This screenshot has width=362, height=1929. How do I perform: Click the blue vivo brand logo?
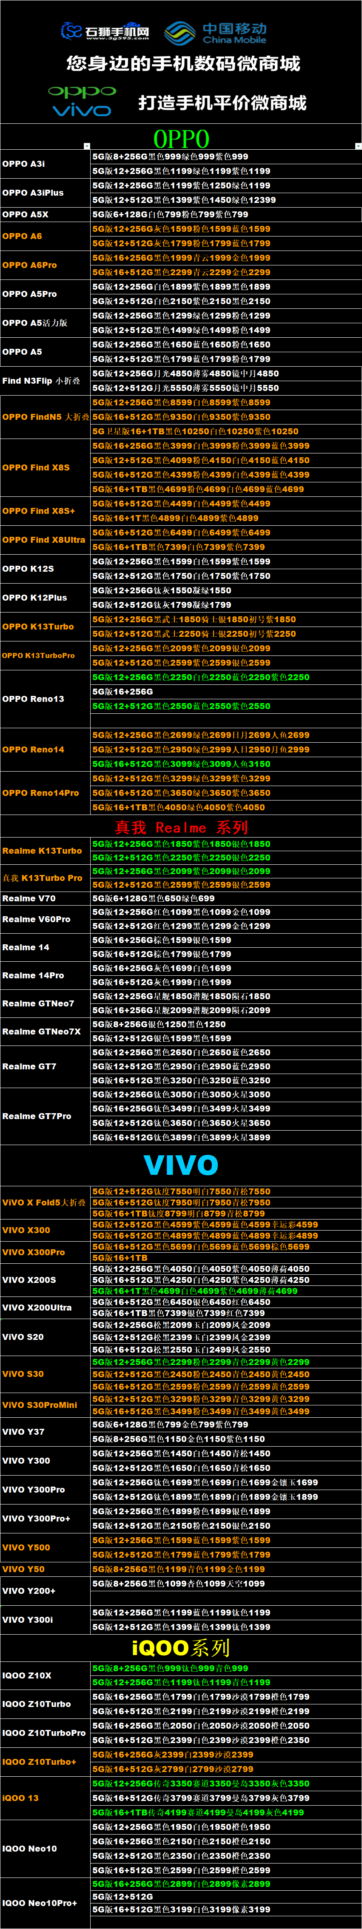point(82,111)
